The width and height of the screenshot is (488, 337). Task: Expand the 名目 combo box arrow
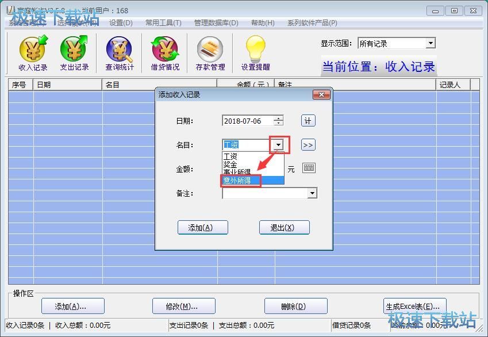point(279,144)
